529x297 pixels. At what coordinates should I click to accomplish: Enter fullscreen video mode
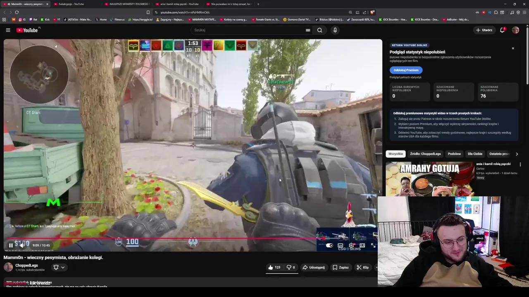click(373, 245)
